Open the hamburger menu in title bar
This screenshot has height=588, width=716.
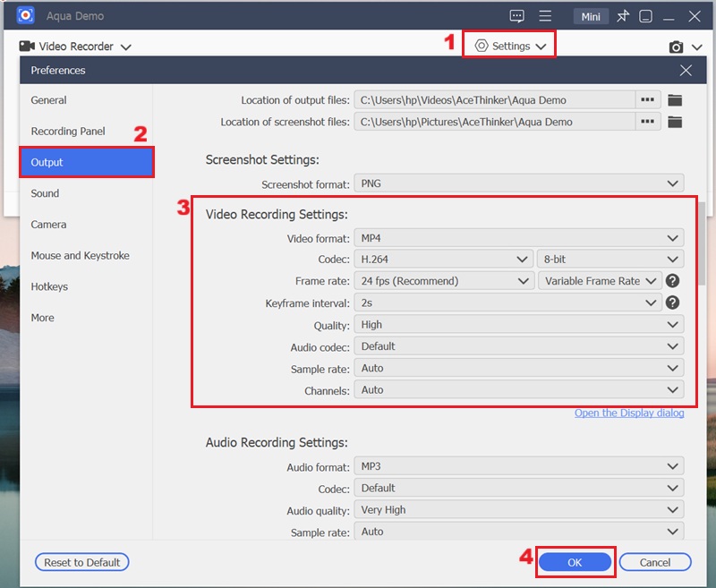point(544,15)
